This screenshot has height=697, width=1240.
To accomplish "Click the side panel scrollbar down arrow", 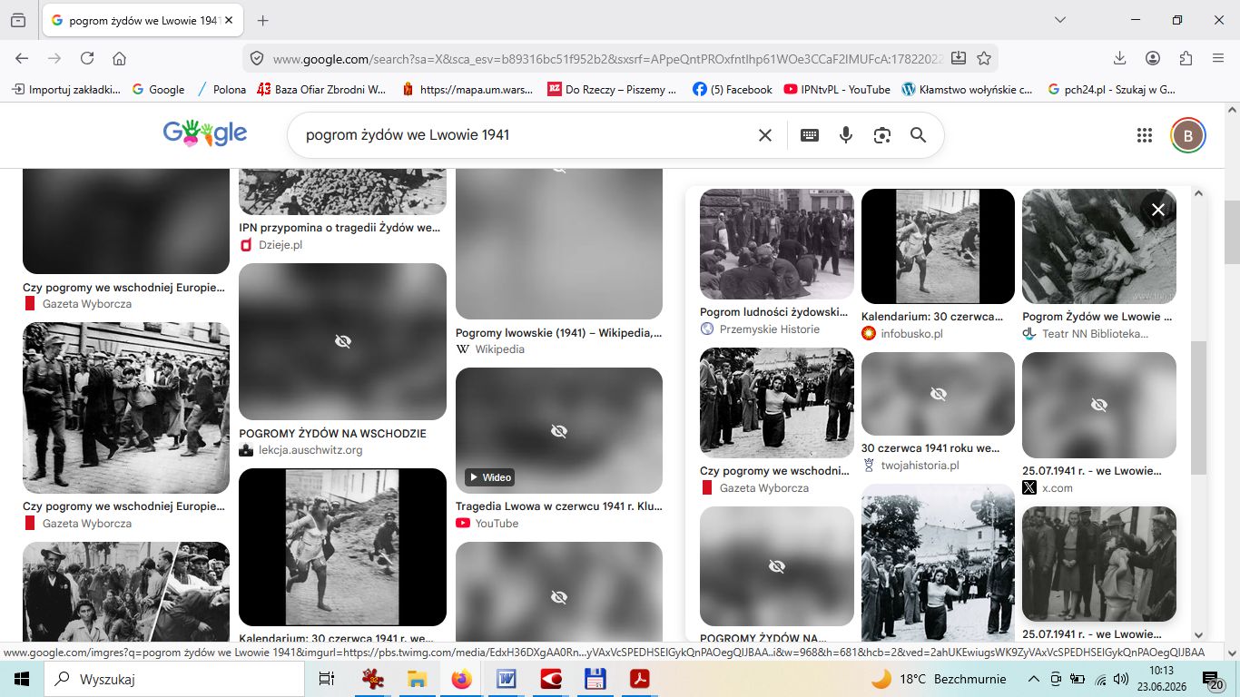I will tap(1199, 635).
